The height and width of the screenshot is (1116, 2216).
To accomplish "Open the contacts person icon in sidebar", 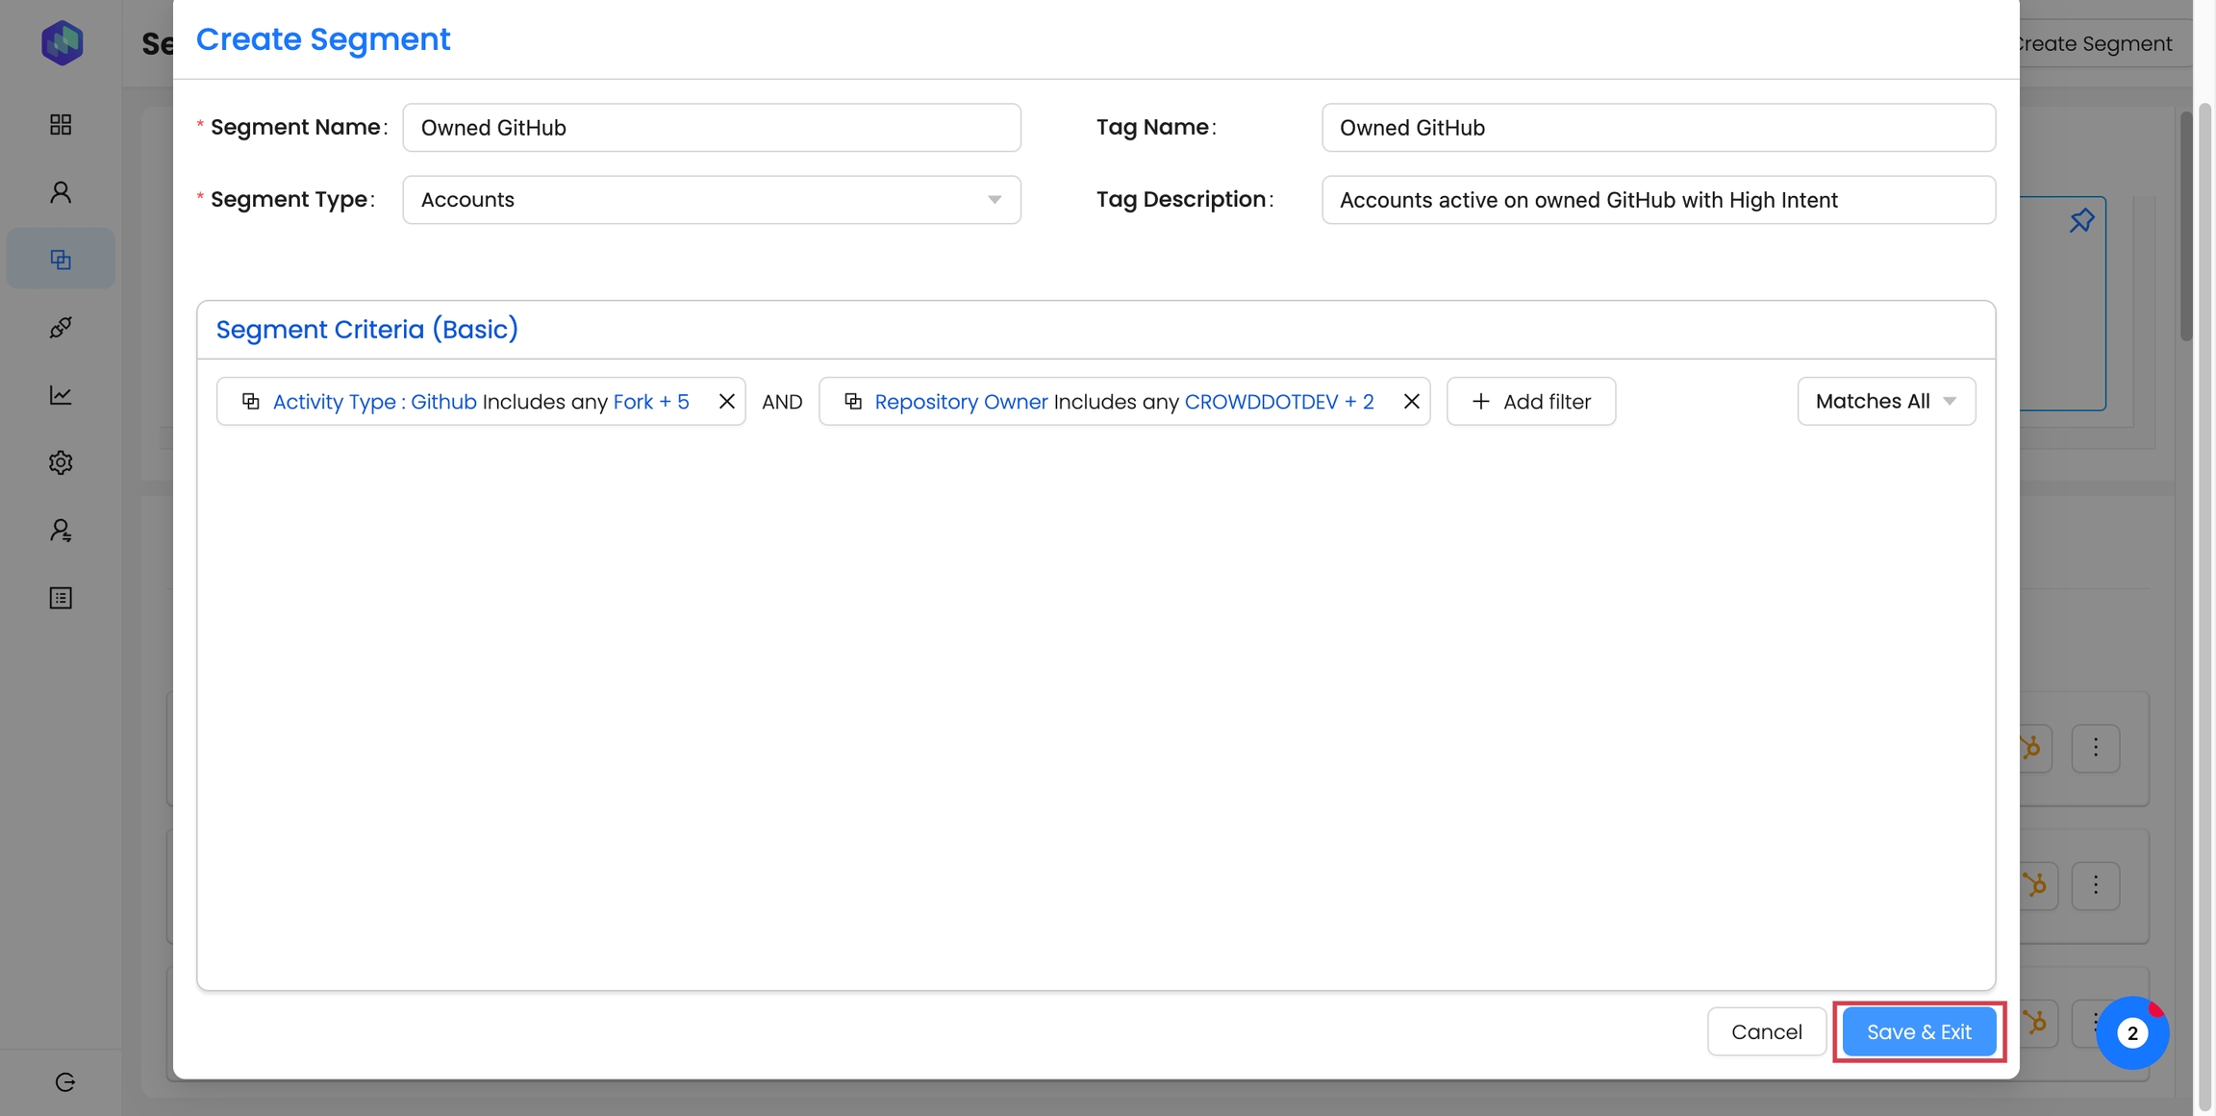I will (61, 192).
